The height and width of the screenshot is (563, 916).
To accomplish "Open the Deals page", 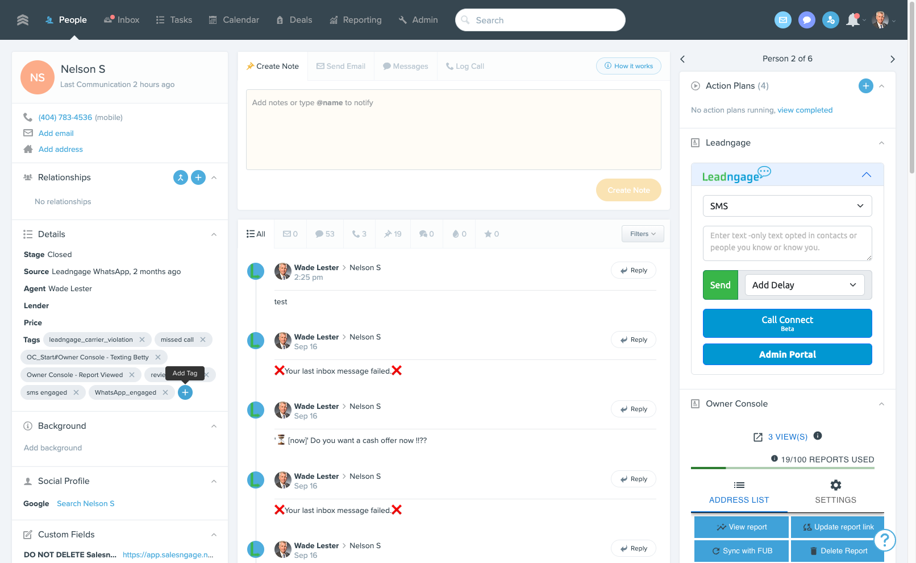I will 294,20.
